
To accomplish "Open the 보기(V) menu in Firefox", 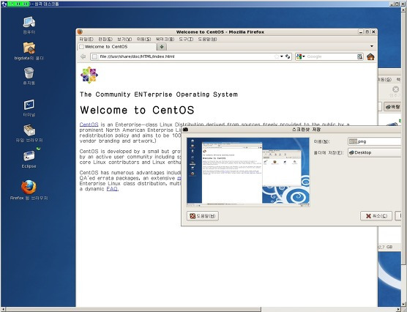I will 124,40.
